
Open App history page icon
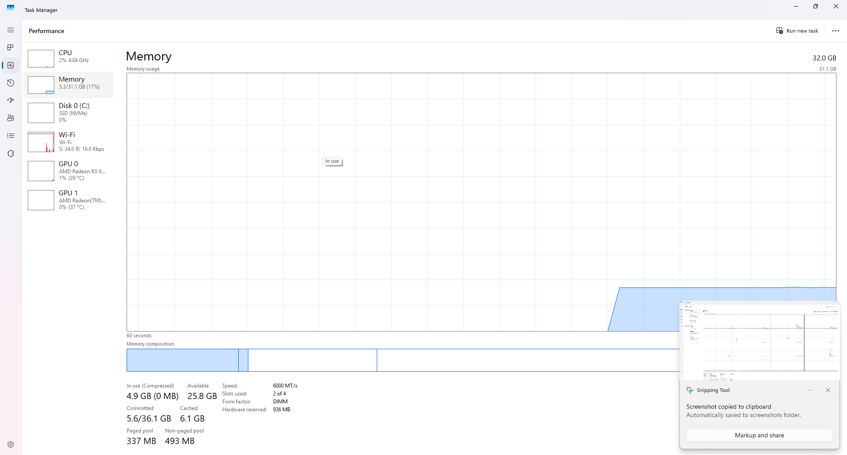[11, 83]
